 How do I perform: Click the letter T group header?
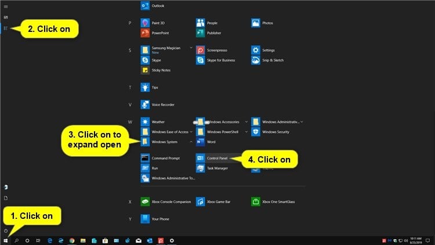coord(130,87)
